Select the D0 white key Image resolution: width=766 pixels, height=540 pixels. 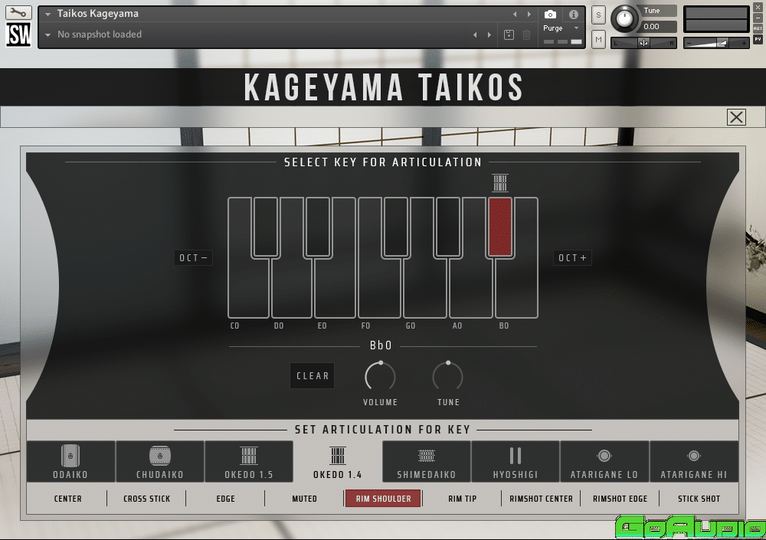tap(292, 288)
